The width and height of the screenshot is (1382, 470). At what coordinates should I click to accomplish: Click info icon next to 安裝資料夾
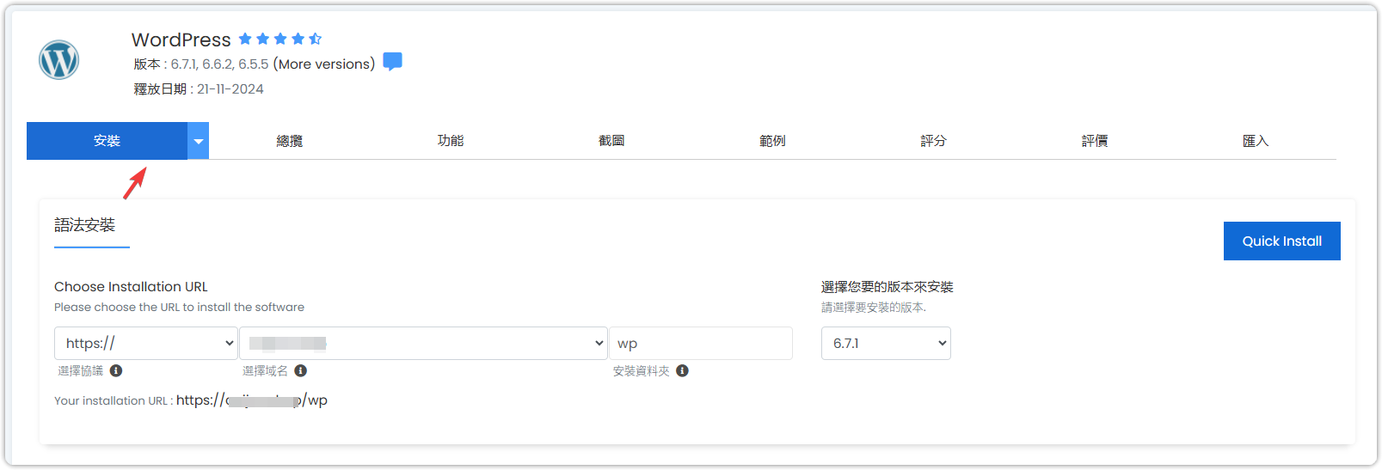pyautogui.click(x=682, y=370)
